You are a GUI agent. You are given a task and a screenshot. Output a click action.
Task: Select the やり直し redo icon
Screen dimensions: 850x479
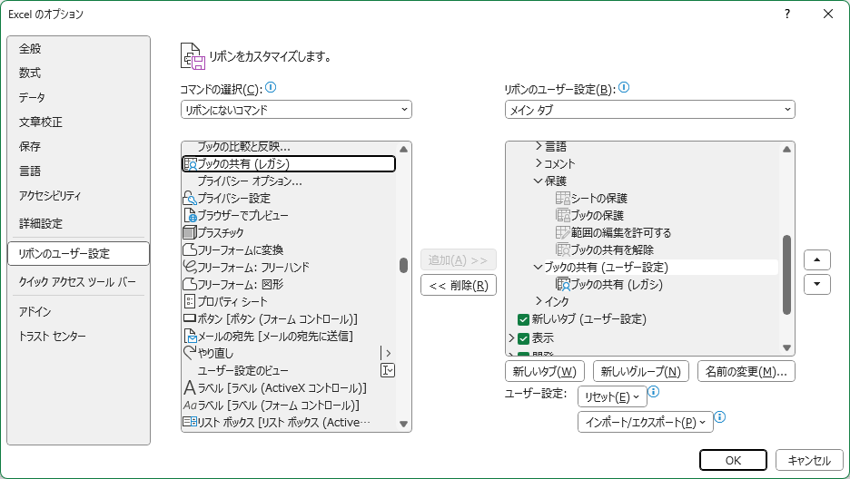click(190, 353)
